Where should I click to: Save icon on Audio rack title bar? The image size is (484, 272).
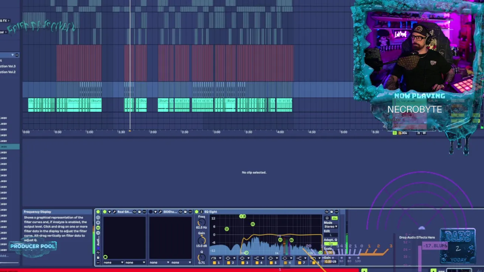point(98,257)
